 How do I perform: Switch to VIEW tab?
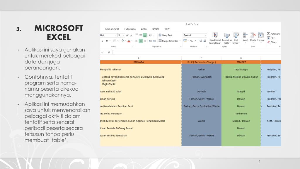point(167,29)
